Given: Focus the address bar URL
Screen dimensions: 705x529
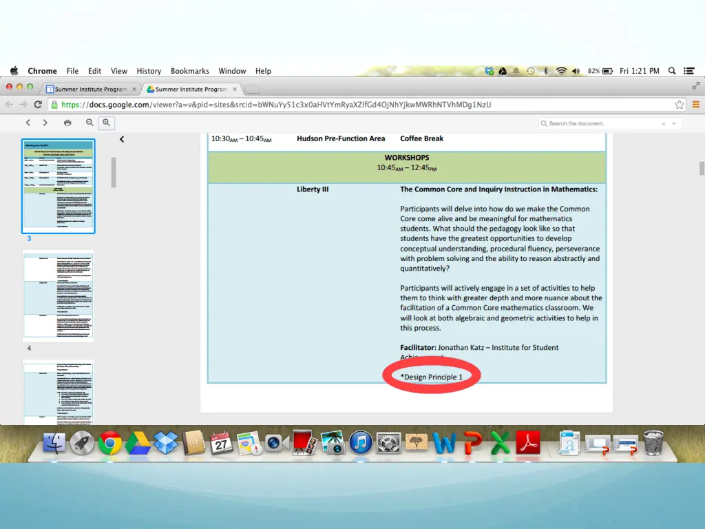Looking at the screenshot, I should (276, 105).
